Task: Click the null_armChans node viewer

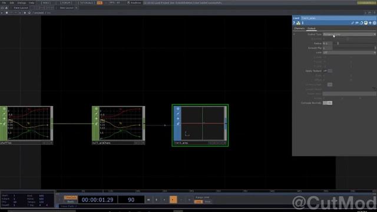Action: 121,123
